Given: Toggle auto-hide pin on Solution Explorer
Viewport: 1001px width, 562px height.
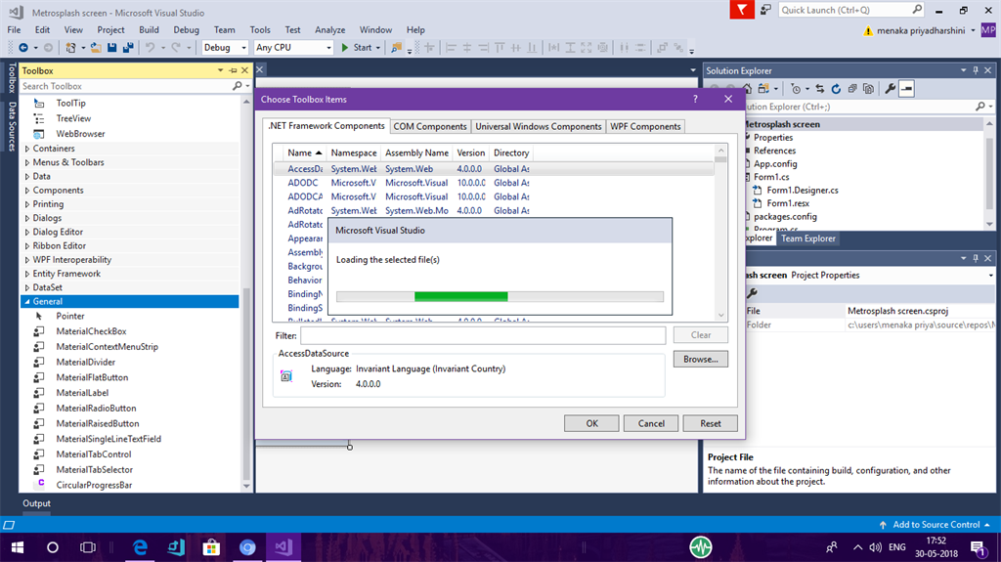Looking at the screenshot, I should pyautogui.click(x=976, y=70).
